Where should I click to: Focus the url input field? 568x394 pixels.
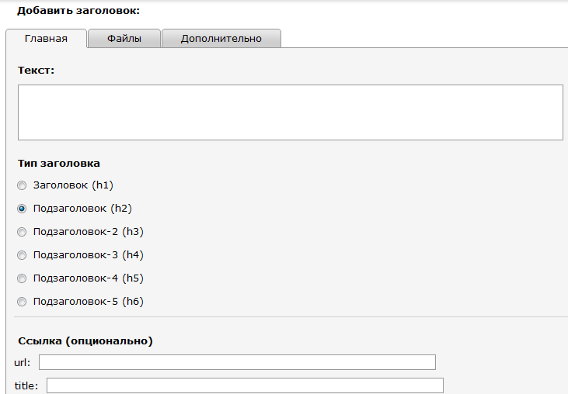[237, 362]
